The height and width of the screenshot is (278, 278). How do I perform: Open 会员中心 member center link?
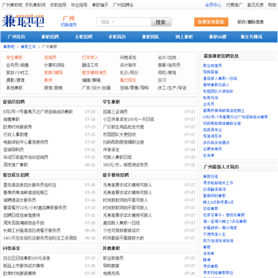coord(213,5)
